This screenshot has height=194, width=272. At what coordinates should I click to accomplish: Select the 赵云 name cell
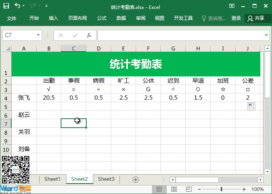click(24, 115)
